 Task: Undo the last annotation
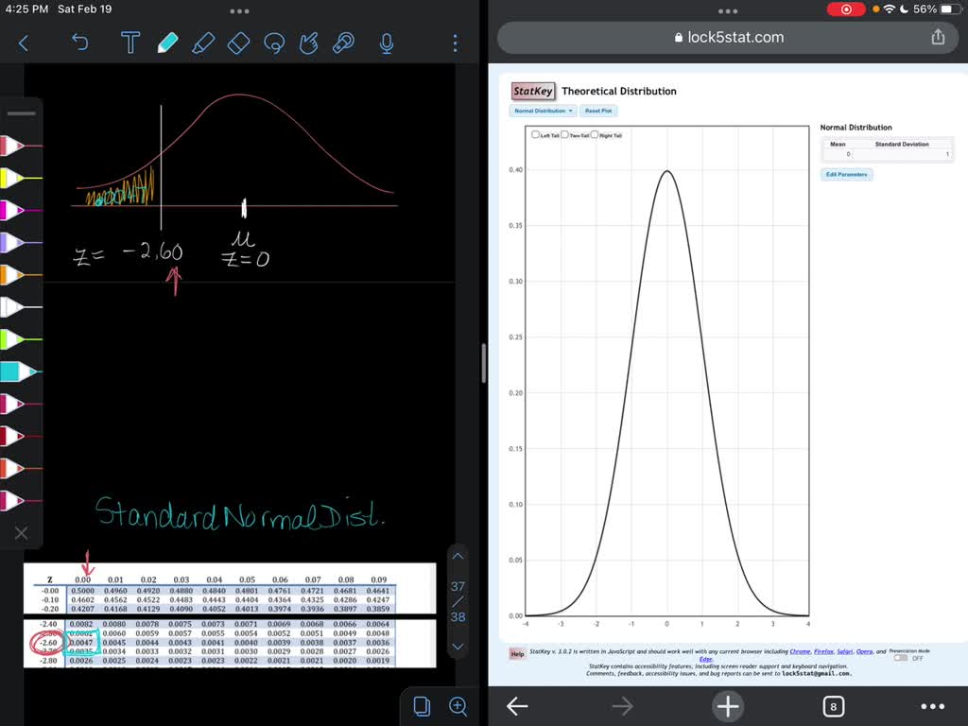click(x=80, y=42)
